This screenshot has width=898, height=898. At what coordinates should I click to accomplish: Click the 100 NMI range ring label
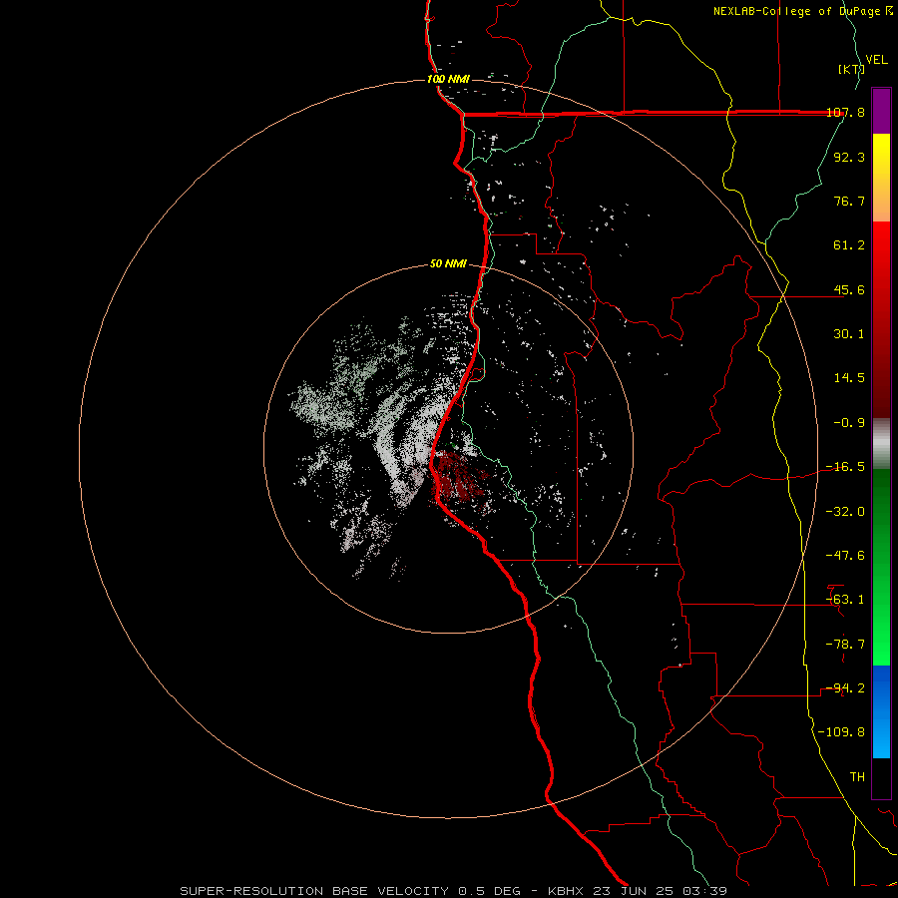[448, 79]
